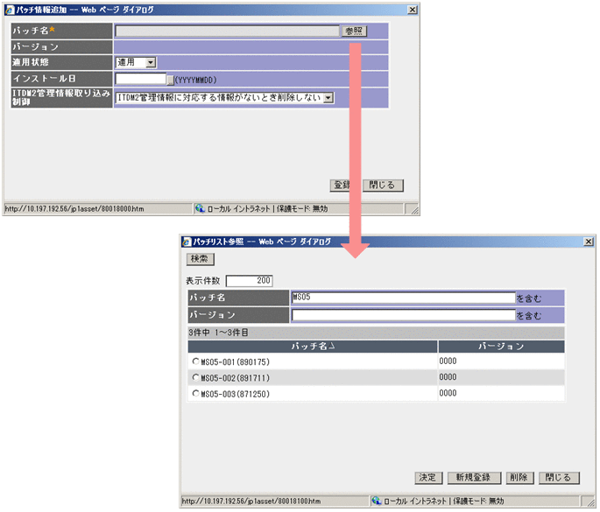Click 閉じる in the パッチリスト参照 dialog
This screenshot has width=600, height=512.
(559, 478)
